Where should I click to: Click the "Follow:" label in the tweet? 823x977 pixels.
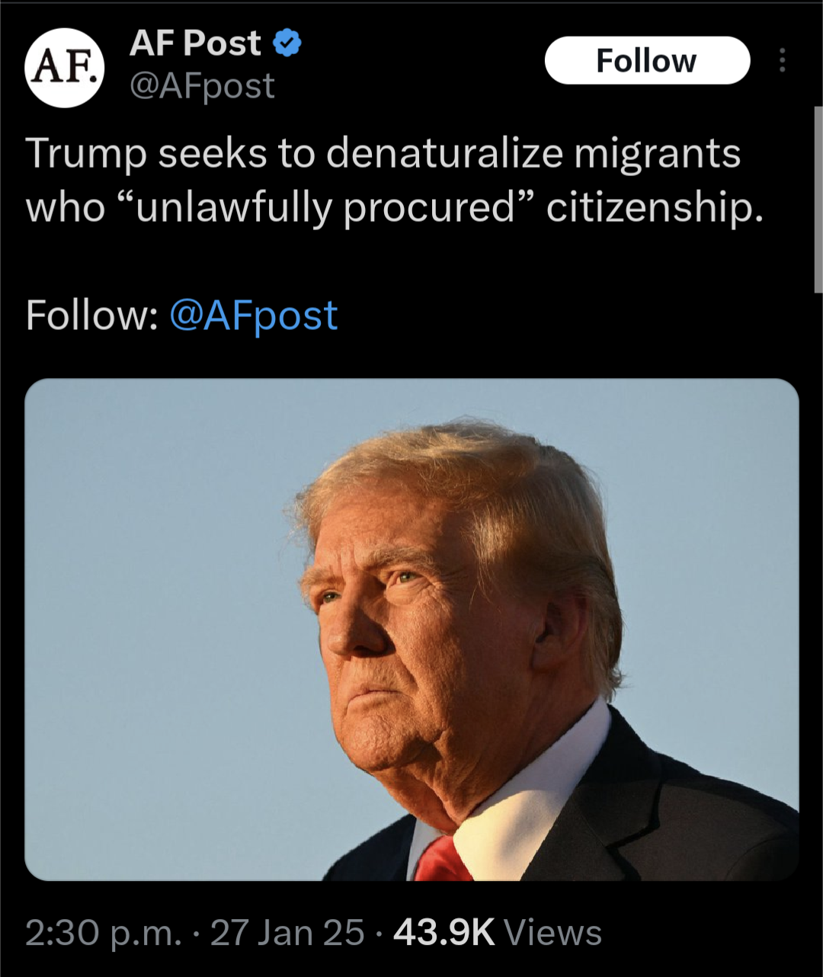tap(92, 316)
